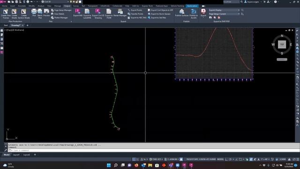Open the signed-in user account menu
The height and width of the screenshot is (169, 300).
pos(253,2)
